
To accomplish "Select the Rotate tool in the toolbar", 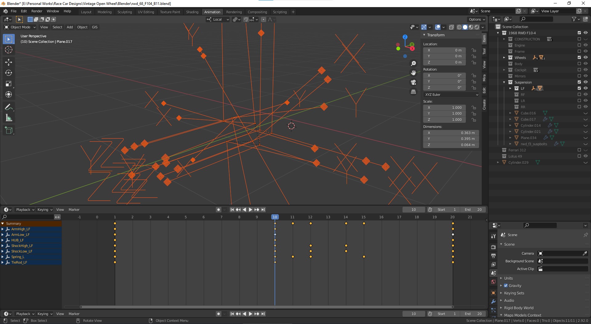I will (x=9, y=73).
